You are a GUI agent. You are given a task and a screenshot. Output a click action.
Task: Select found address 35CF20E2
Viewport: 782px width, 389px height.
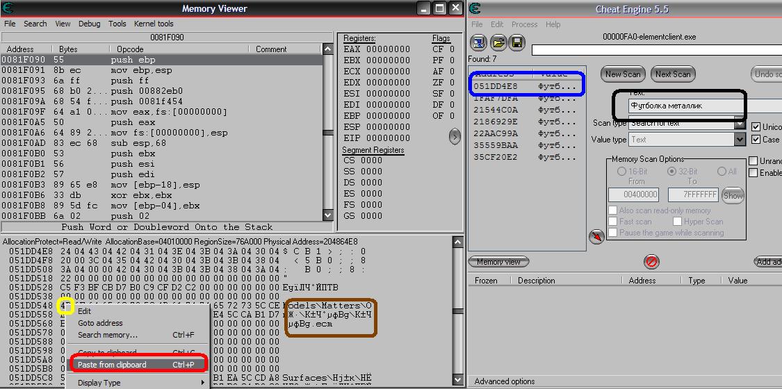coord(526,157)
